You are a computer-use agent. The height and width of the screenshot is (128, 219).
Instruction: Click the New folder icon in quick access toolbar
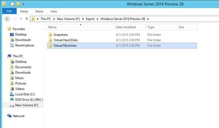18,4
